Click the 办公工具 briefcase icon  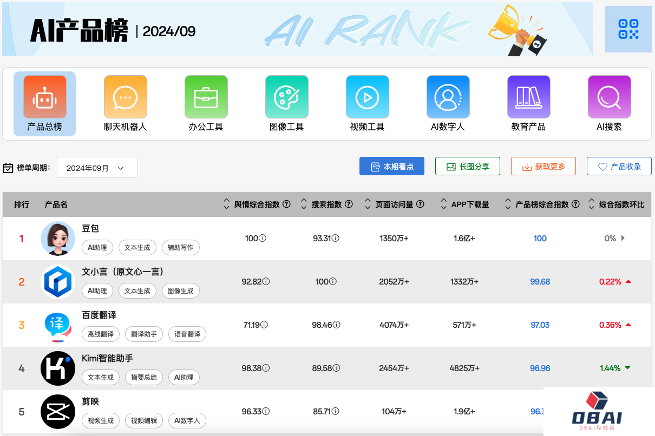click(x=206, y=96)
